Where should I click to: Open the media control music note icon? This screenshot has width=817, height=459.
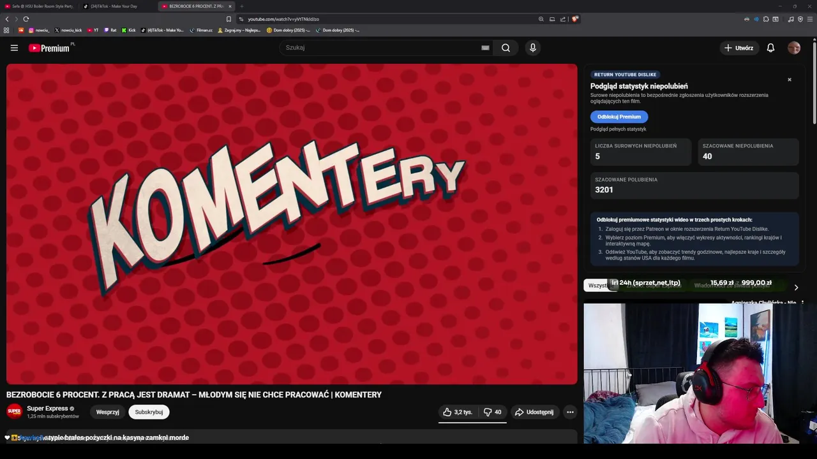click(791, 19)
